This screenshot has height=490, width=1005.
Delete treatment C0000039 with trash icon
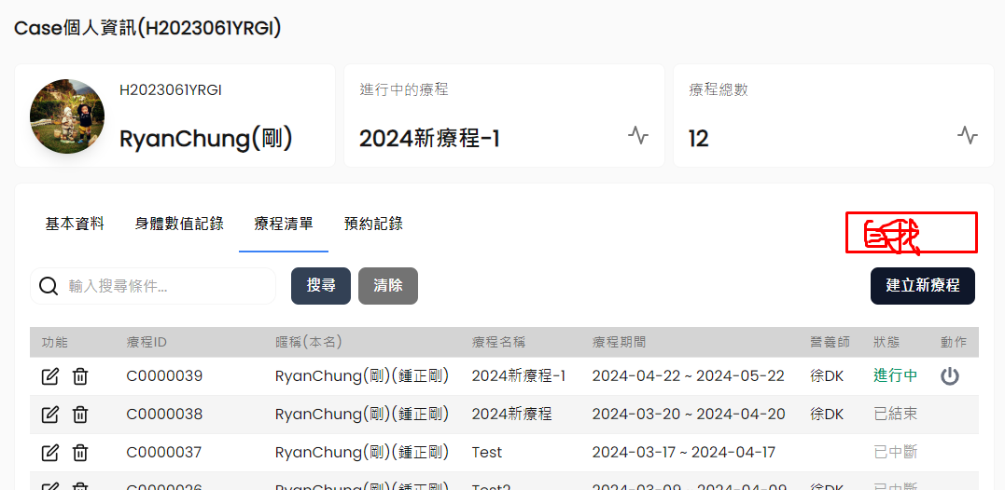[81, 376]
